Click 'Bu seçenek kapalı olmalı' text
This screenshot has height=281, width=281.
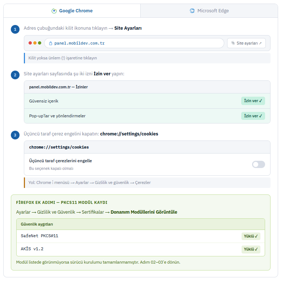[x=51, y=168]
